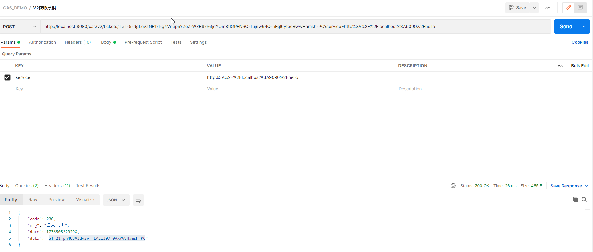Click in the request URL field

click(295, 27)
